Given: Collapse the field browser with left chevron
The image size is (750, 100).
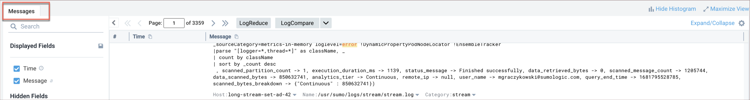Looking at the screenshot, I should pos(114,23).
